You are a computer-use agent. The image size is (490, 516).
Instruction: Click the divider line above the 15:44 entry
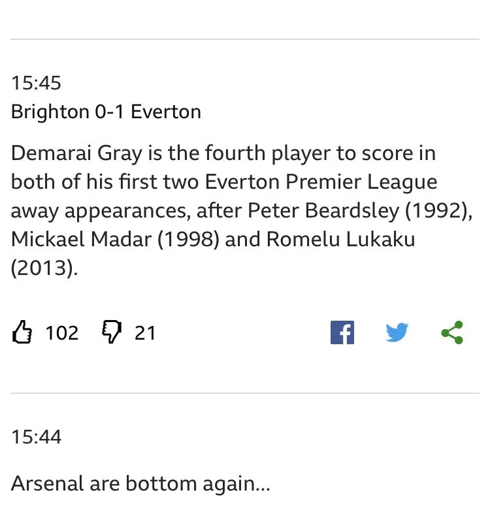coord(245,393)
